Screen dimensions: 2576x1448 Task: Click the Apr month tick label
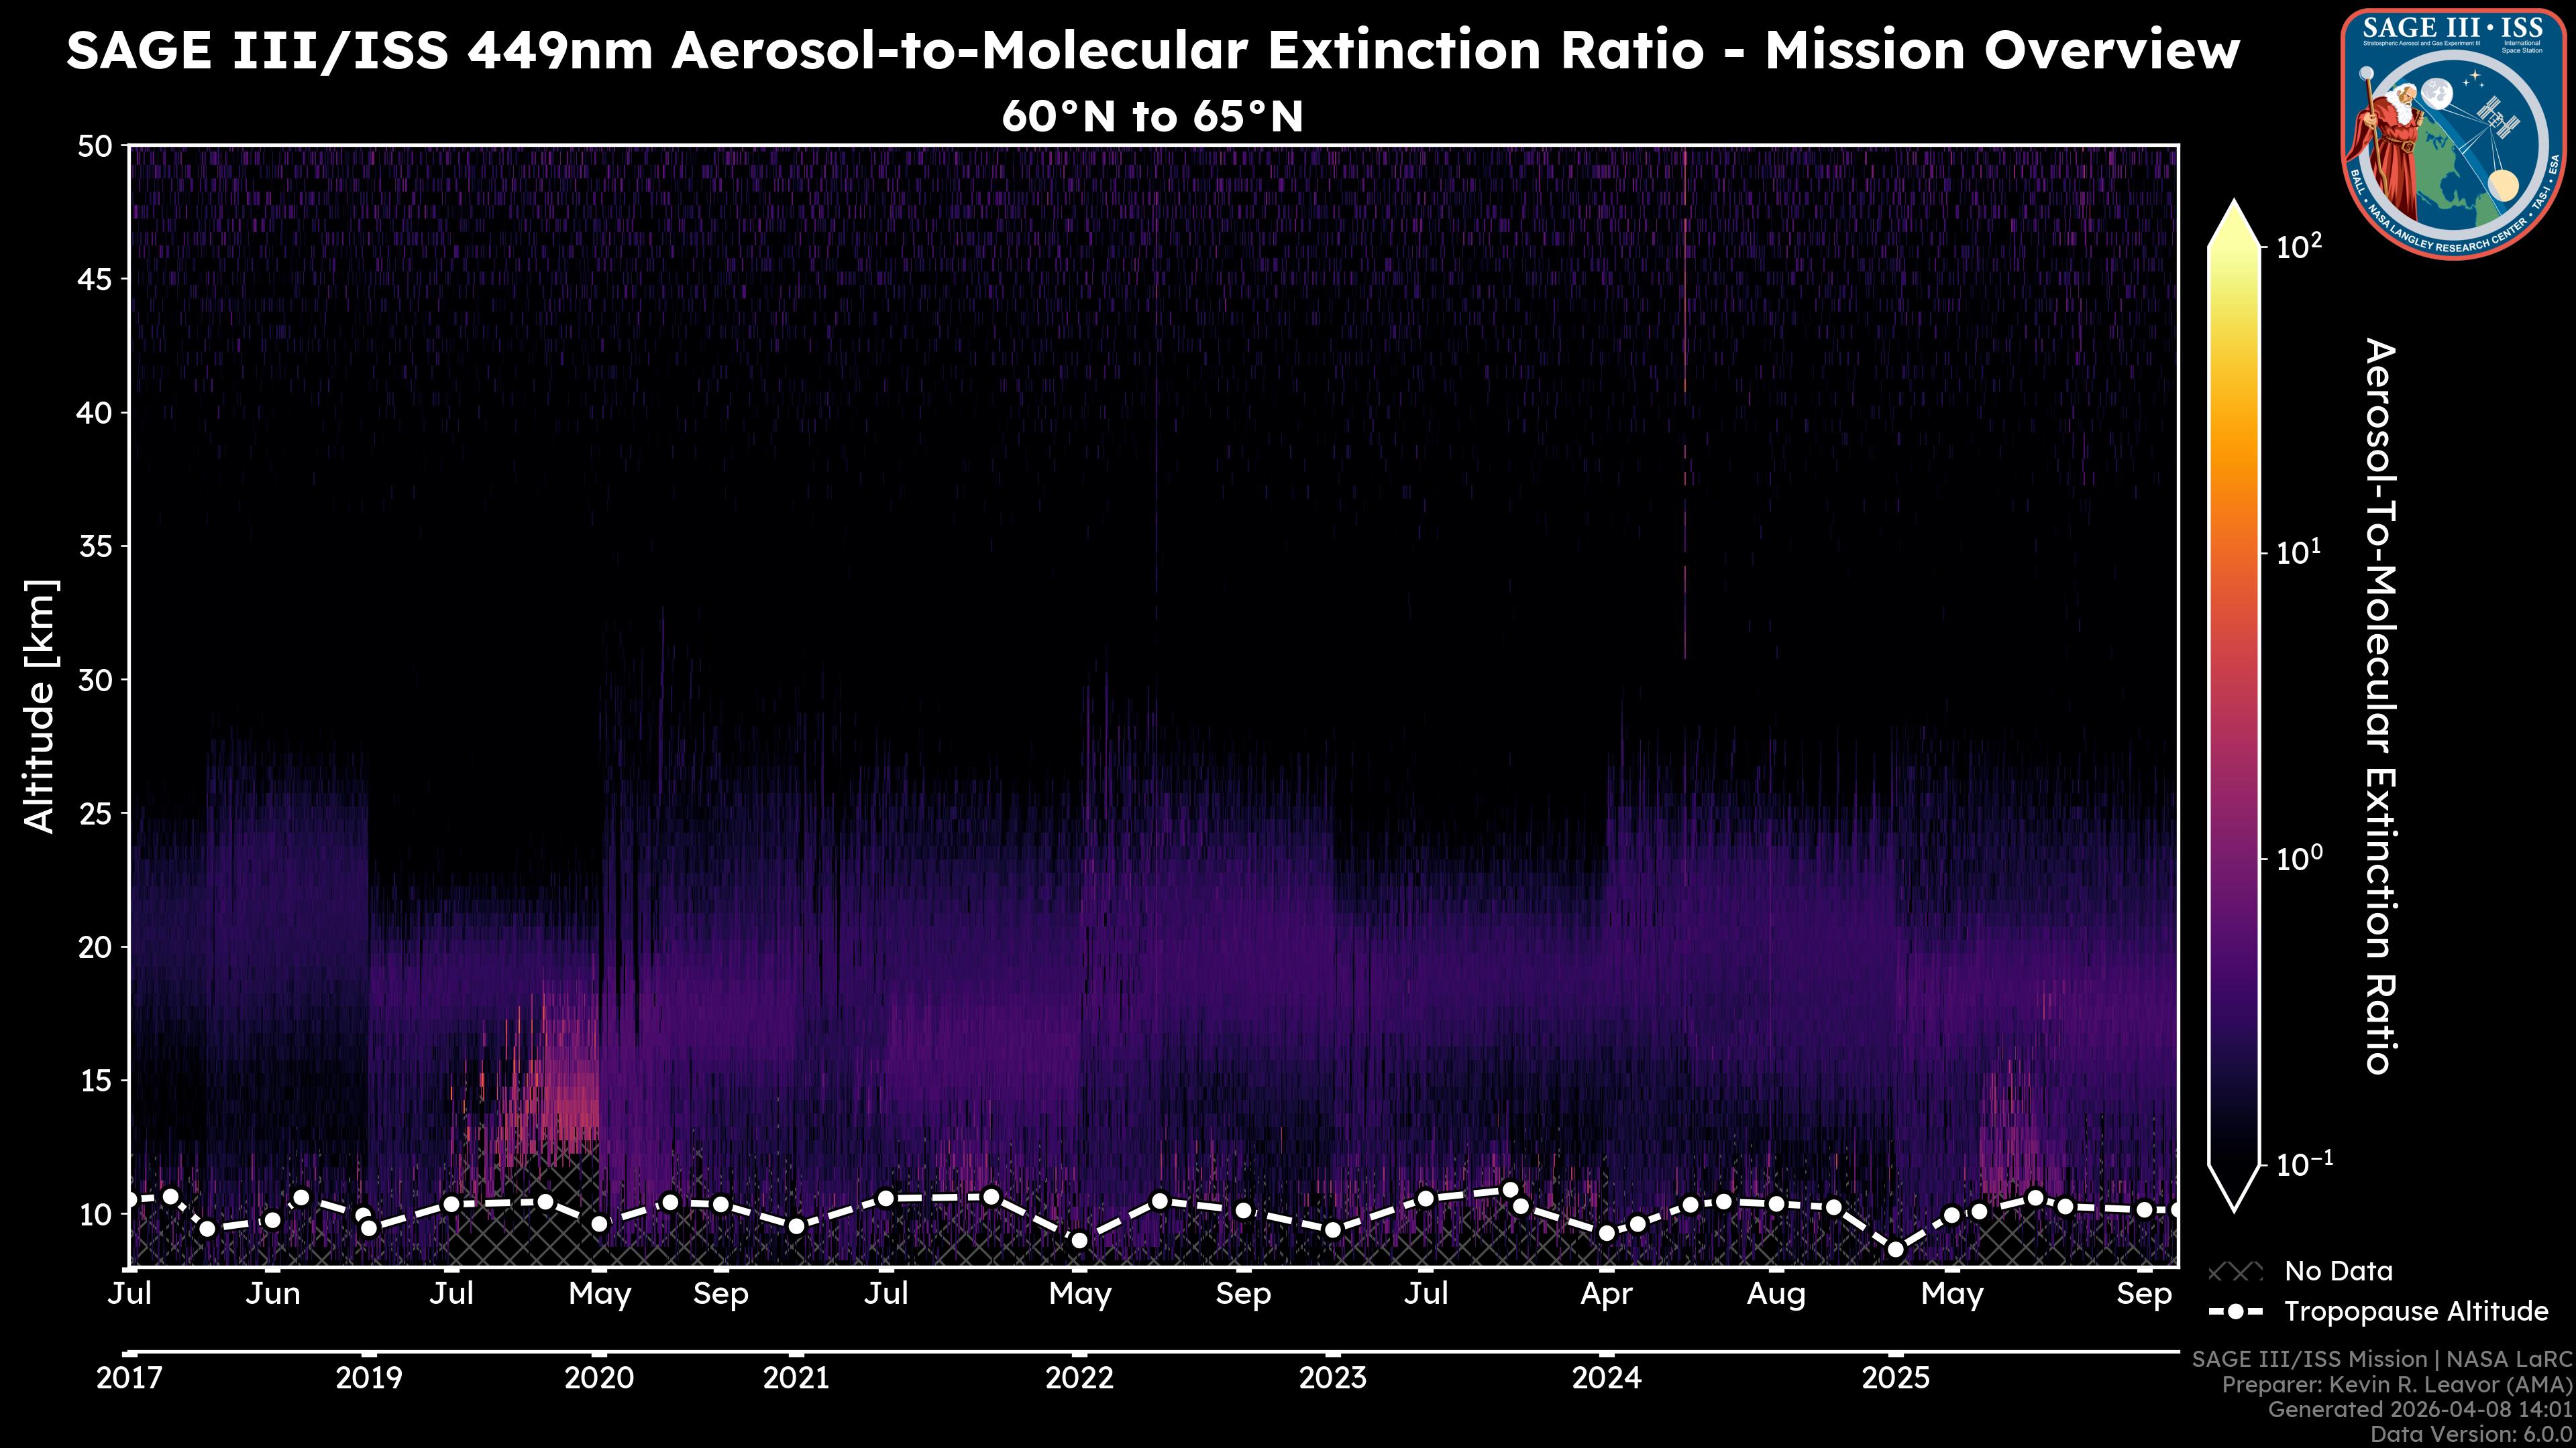click(x=1606, y=1294)
